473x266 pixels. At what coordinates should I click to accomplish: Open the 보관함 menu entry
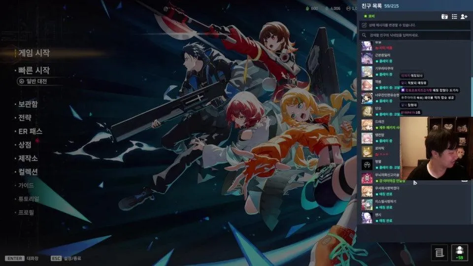tap(28, 104)
